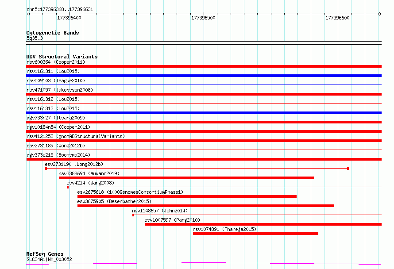Click the ruler's left arrow end
Image resolution: width=394 pixels, height=269 pixels.
28,14
